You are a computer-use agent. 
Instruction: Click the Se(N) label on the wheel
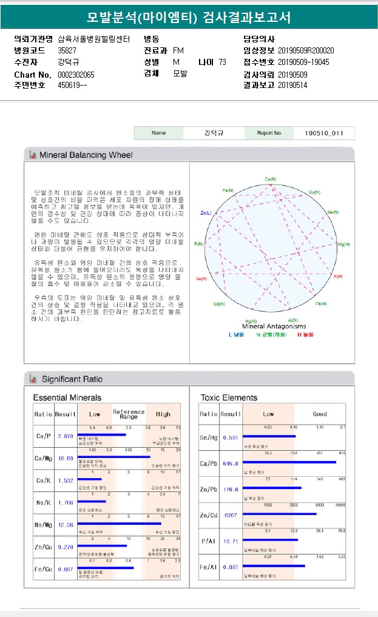[x=332, y=212]
